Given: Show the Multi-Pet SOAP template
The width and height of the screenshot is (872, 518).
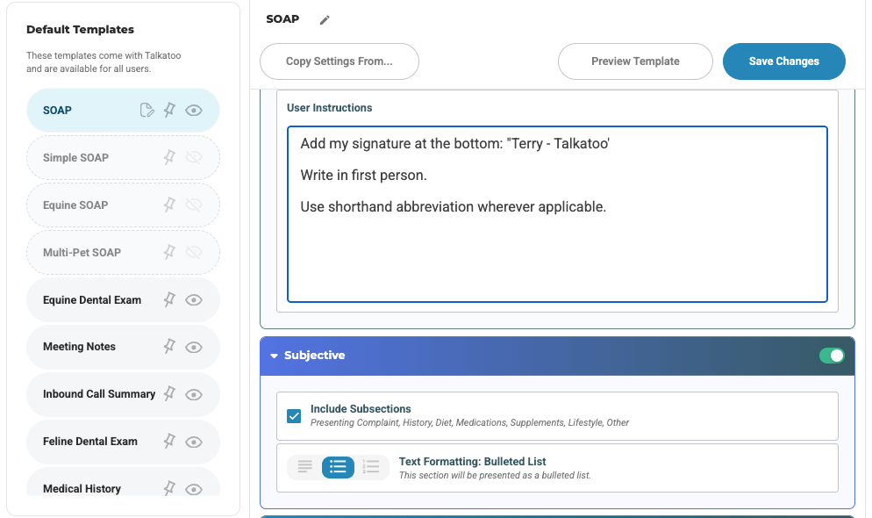Looking at the screenshot, I should (x=194, y=252).
